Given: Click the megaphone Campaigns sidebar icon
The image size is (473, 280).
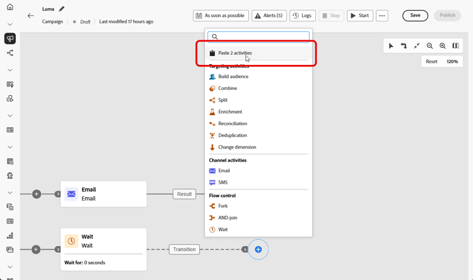Looking at the screenshot, I should point(10,39).
